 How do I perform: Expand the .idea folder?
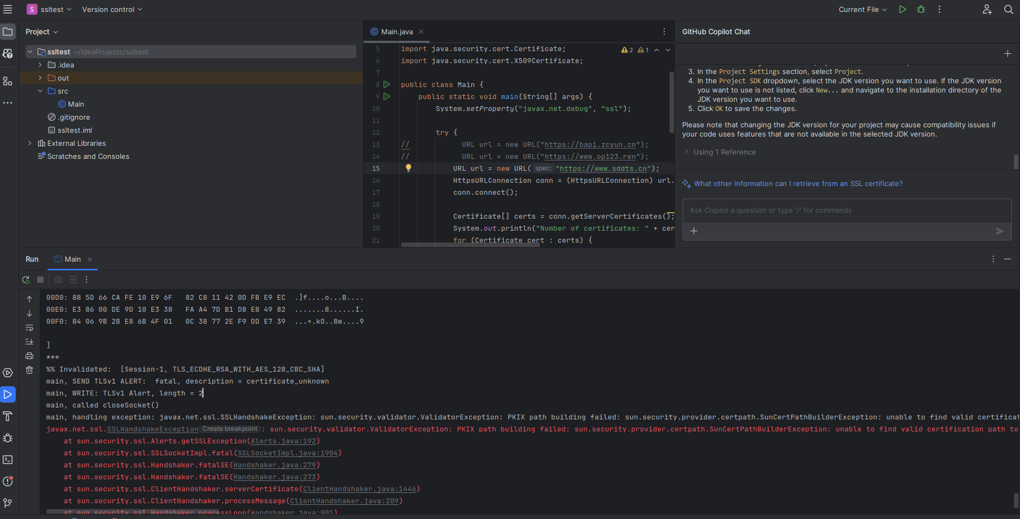coord(40,65)
